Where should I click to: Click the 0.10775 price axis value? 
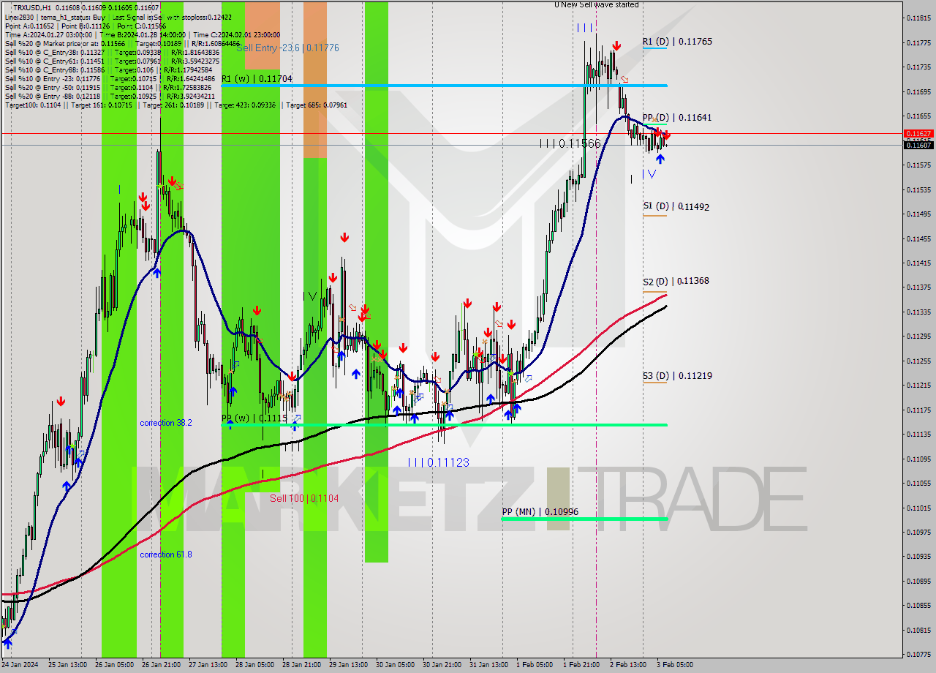(x=918, y=655)
